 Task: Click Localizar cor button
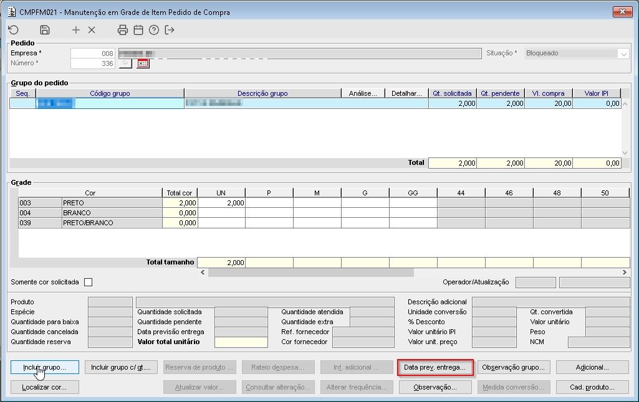click(x=45, y=387)
